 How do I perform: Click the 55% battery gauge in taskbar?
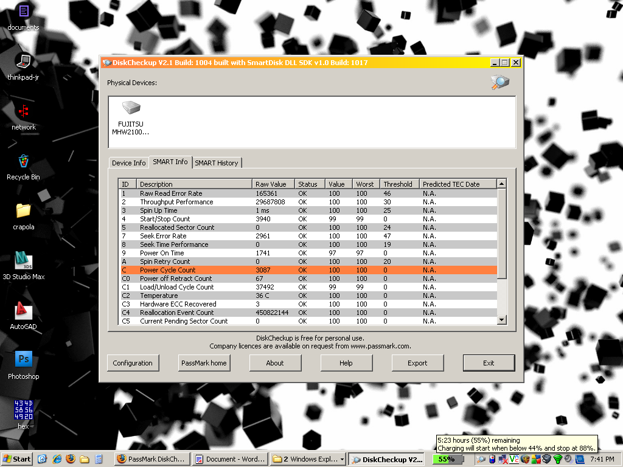click(448, 459)
